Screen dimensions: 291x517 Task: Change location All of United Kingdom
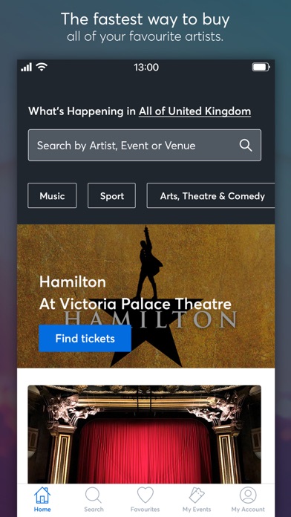pyautogui.click(x=194, y=111)
